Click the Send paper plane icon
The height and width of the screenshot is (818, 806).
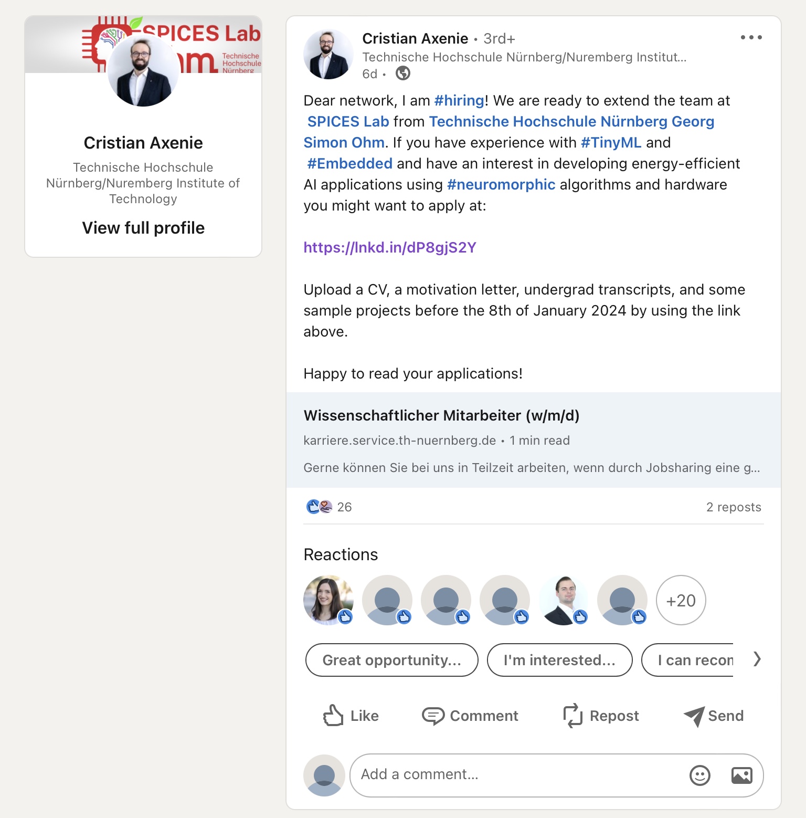[694, 716]
